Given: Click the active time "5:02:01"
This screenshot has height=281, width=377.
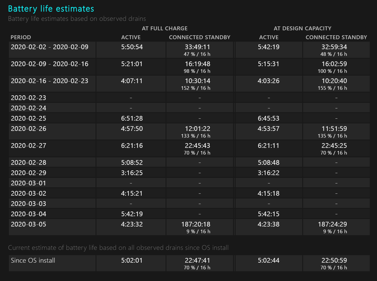Looking at the screenshot, I should click(132, 260).
